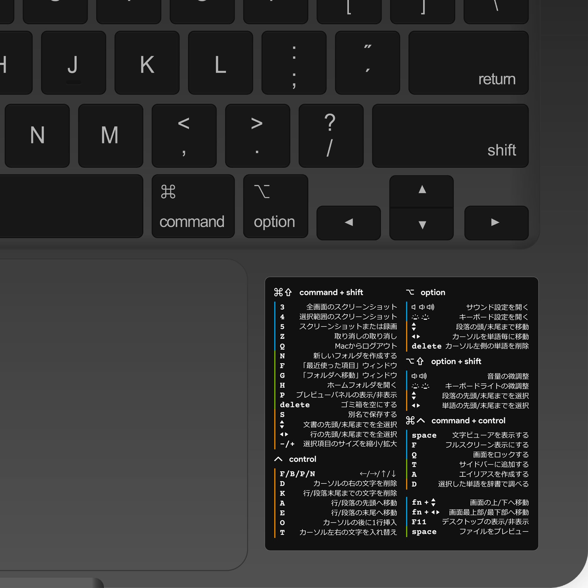Click the right shift key

[450, 136]
